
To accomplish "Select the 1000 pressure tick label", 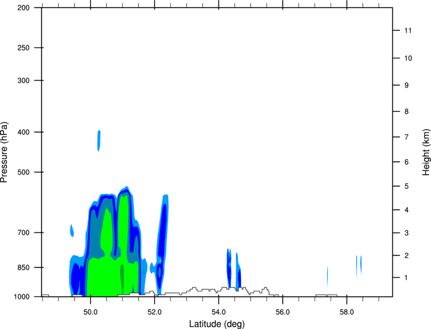I will click(x=22, y=297).
